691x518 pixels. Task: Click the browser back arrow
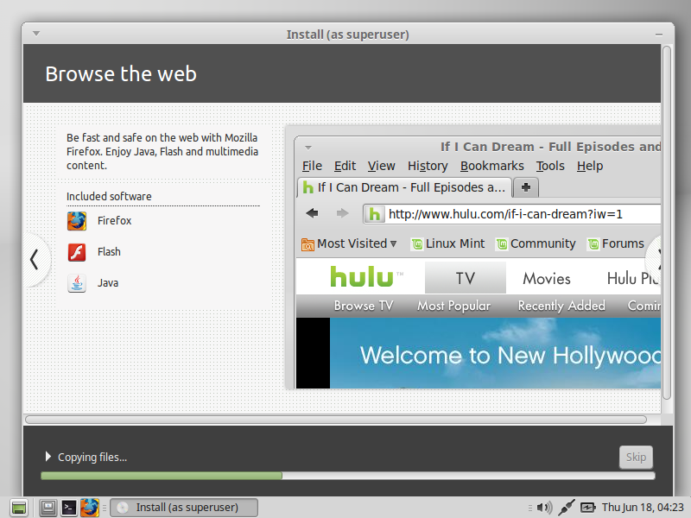[312, 213]
